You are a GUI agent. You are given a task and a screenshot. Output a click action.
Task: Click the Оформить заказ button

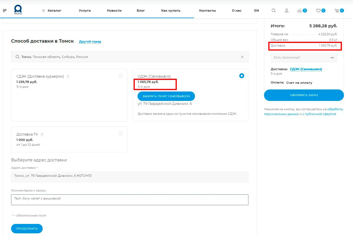(304, 95)
